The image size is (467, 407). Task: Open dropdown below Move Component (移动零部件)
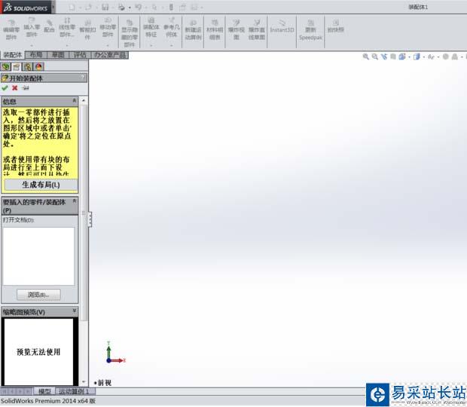(x=108, y=45)
